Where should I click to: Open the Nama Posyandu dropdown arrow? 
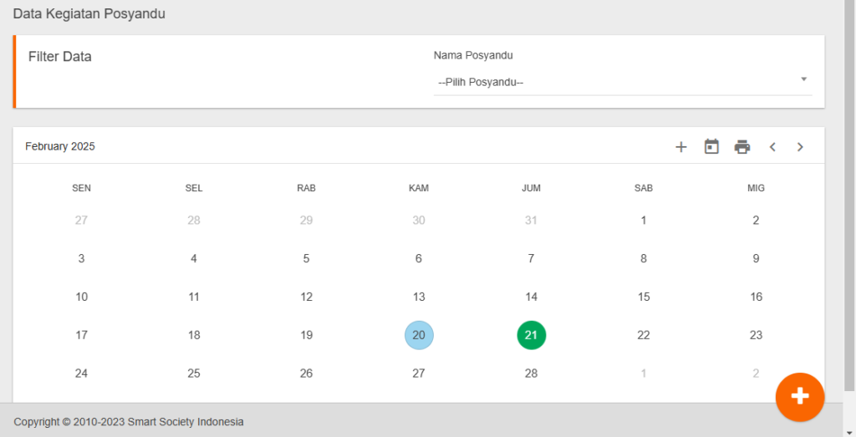pyautogui.click(x=803, y=79)
